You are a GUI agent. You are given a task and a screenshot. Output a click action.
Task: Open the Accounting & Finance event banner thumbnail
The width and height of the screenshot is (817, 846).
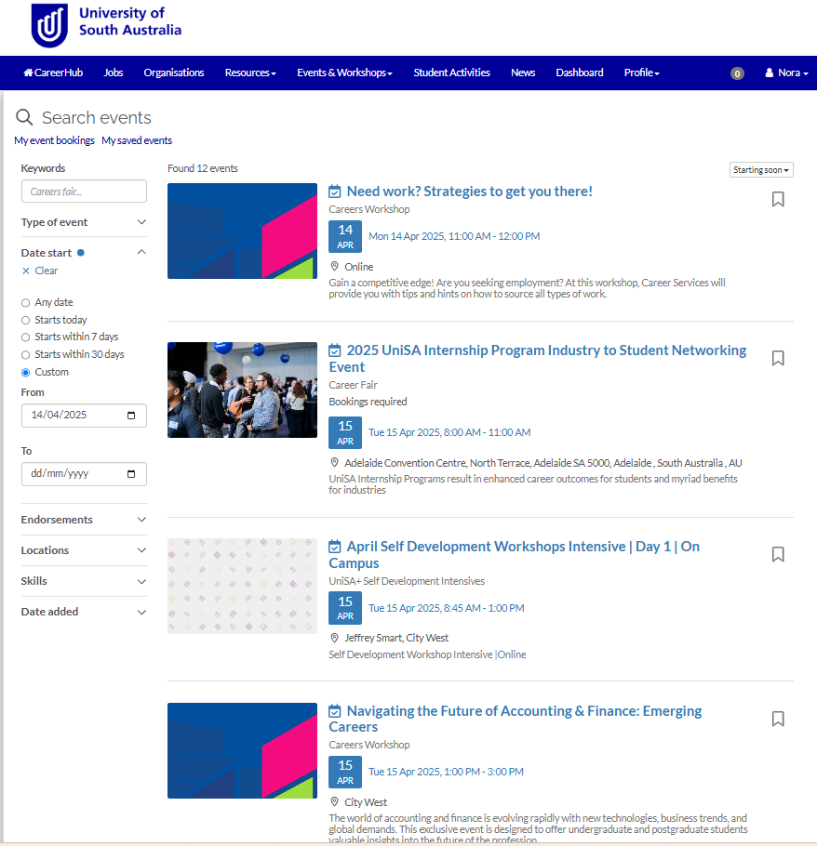pyautogui.click(x=242, y=750)
